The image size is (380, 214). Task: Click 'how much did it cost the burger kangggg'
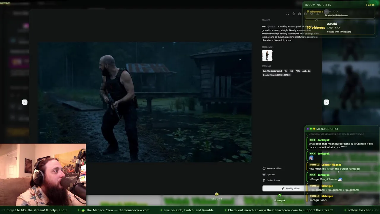coord(334,169)
